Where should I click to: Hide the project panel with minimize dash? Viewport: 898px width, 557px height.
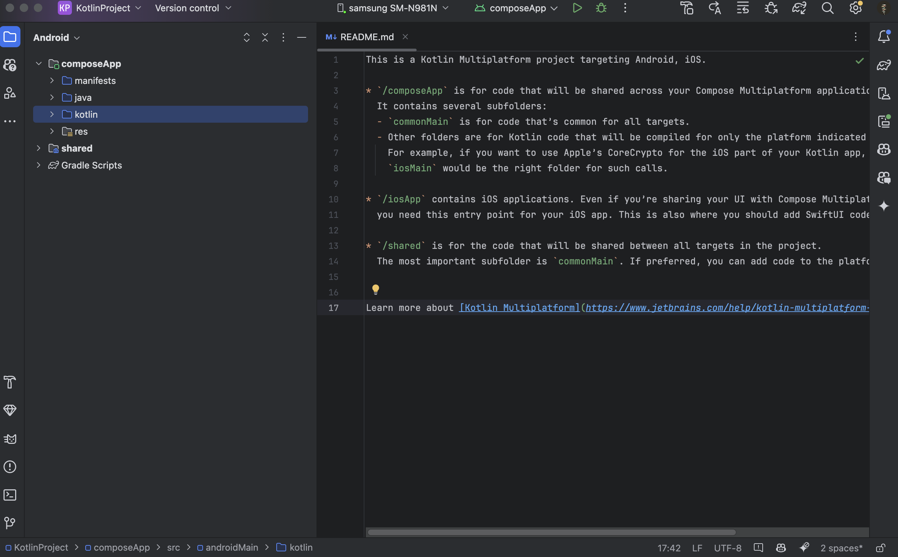[302, 37]
